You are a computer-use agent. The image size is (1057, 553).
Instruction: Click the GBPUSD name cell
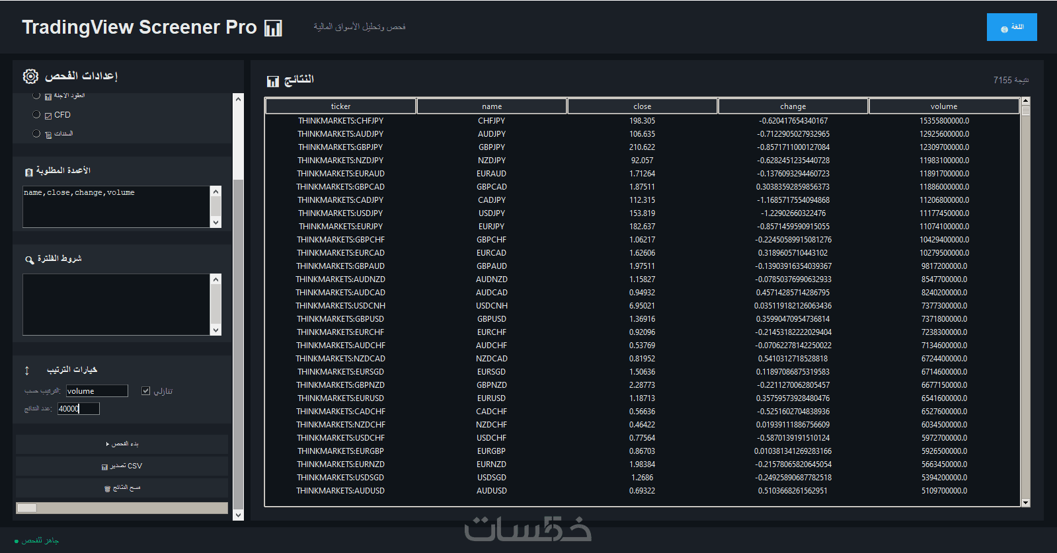(492, 319)
